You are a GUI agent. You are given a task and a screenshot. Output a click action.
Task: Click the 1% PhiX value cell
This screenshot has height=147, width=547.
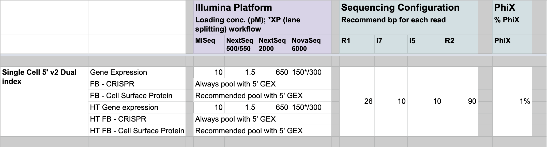pyautogui.click(x=512, y=101)
